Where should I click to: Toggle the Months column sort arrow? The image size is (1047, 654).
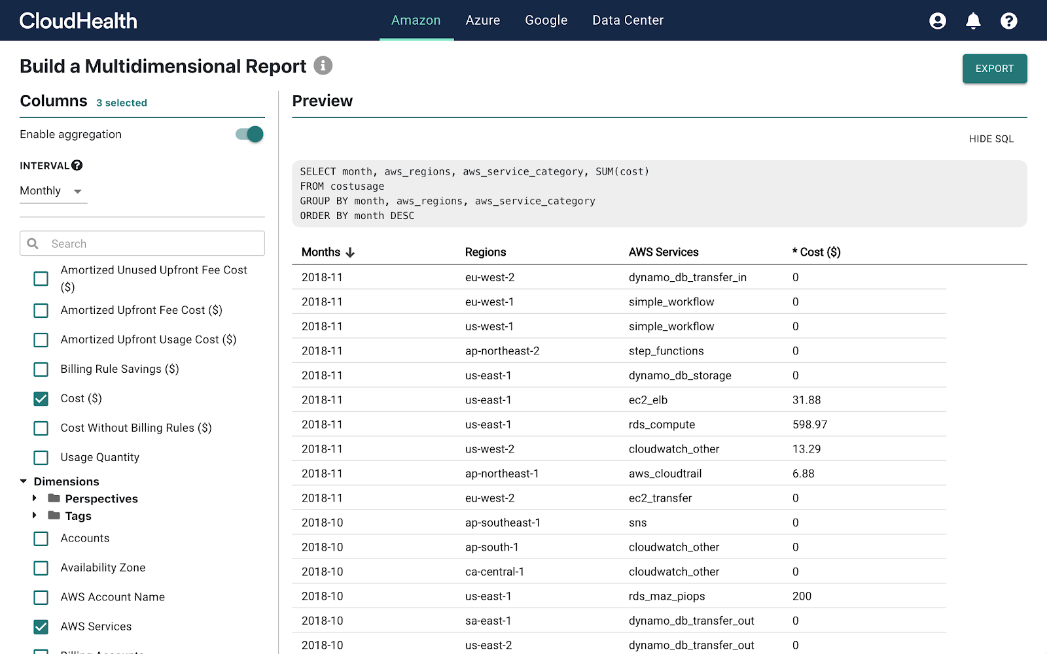tap(349, 252)
